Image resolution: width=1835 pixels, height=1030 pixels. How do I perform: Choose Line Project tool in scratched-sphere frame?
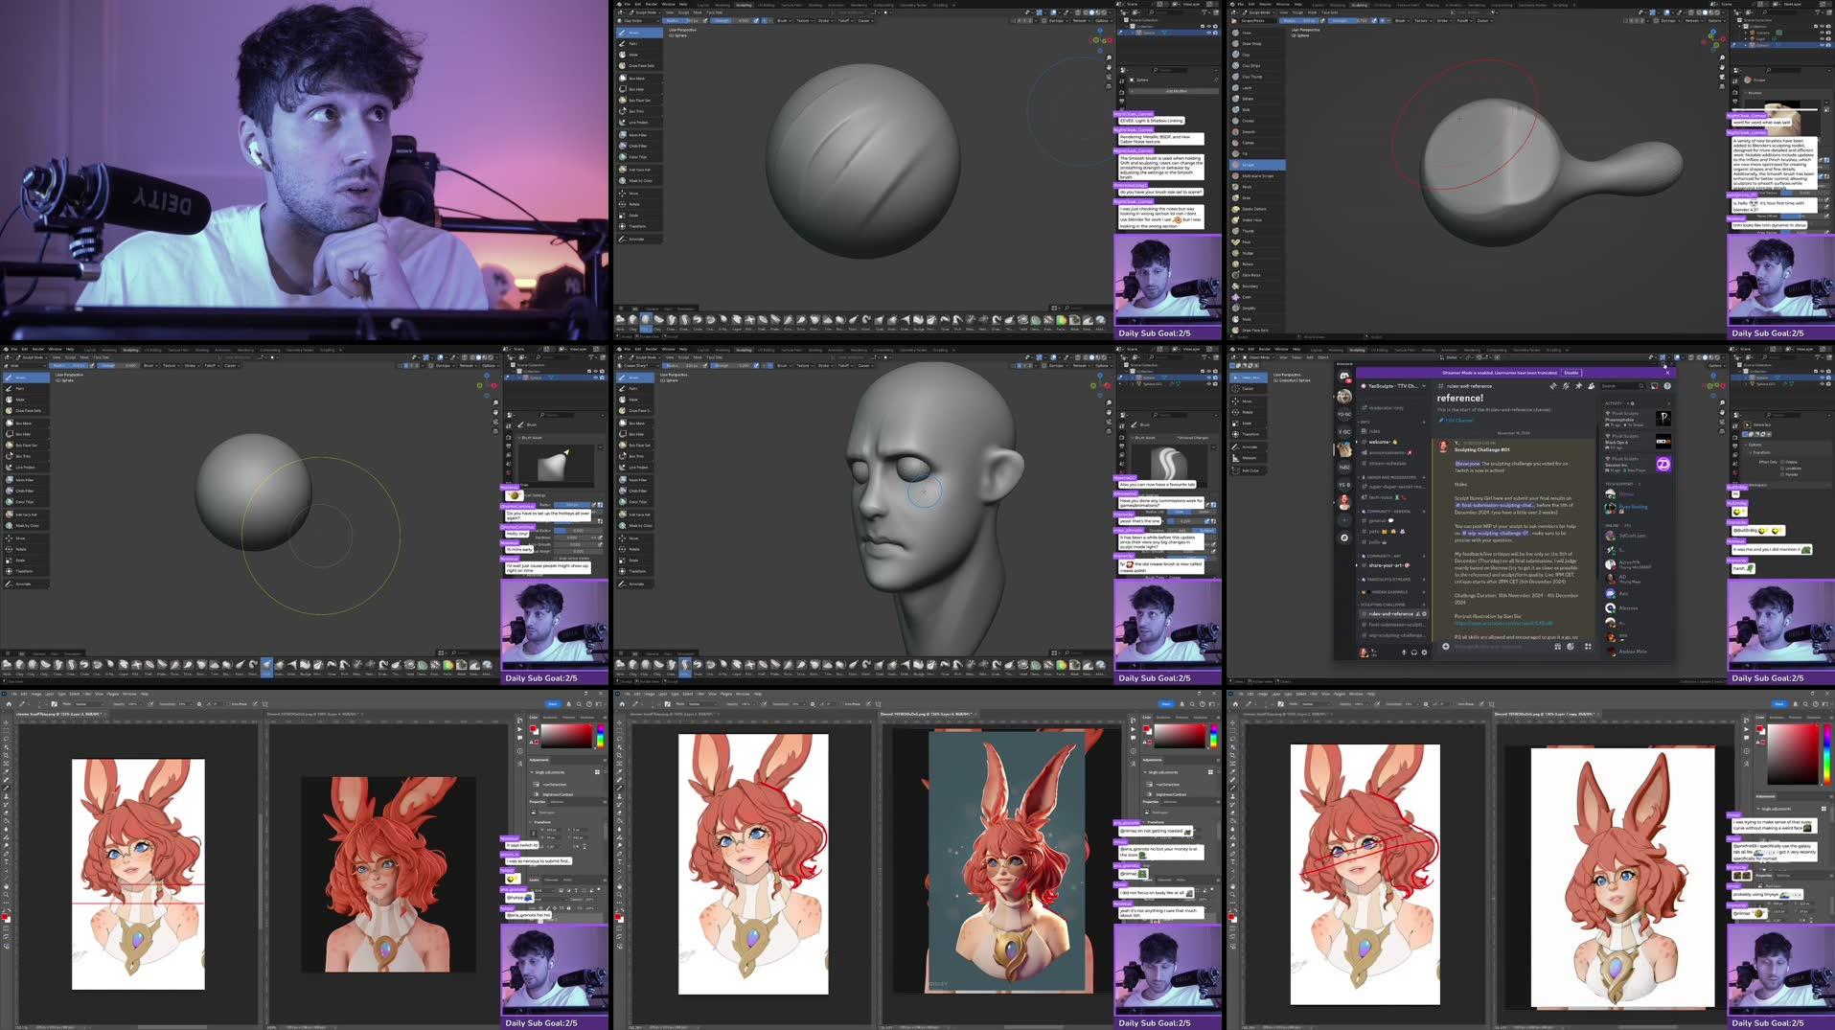639,123
